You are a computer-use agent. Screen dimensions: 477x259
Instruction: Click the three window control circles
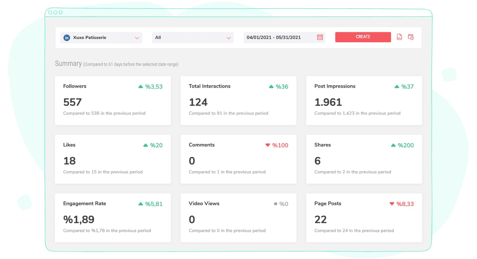(x=55, y=12)
